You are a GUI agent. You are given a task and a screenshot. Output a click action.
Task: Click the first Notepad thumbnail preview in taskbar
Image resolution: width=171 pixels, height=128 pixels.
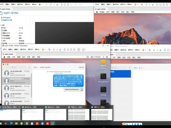[10, 114]
